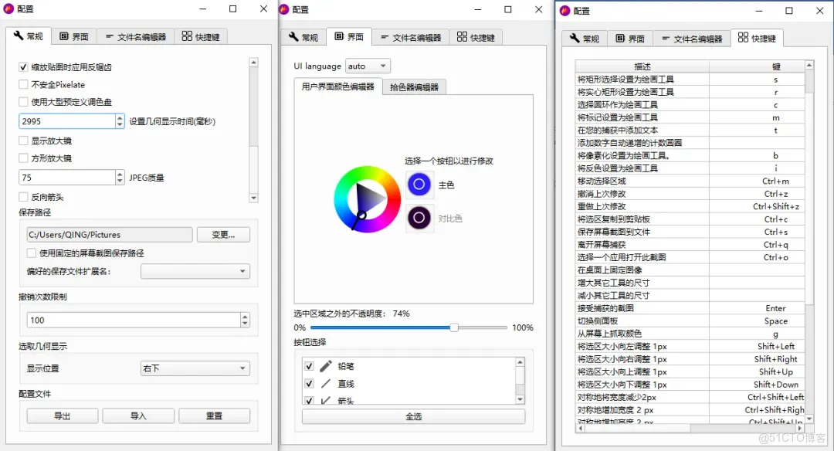Open the 显示位置 dropdown showing 右下
The height and width of the screenshot is (451, 834).
(x=195, y=368)
